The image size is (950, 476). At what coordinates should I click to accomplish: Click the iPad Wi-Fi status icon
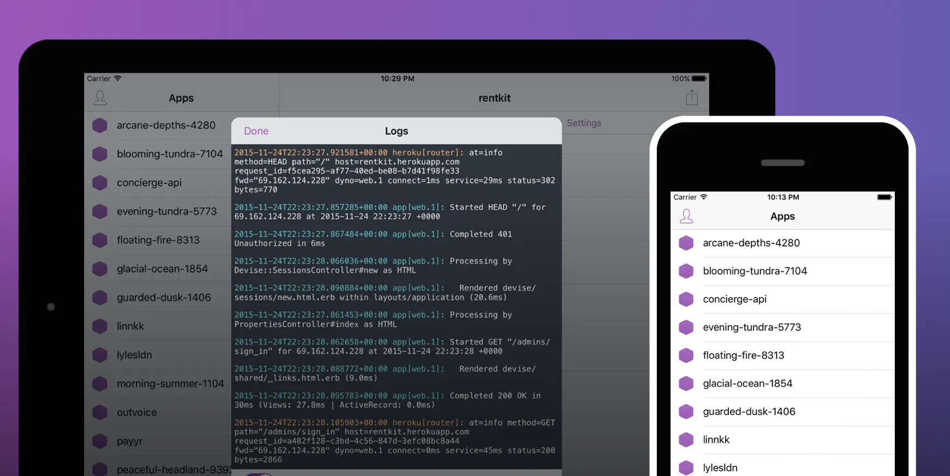[117, 79]
